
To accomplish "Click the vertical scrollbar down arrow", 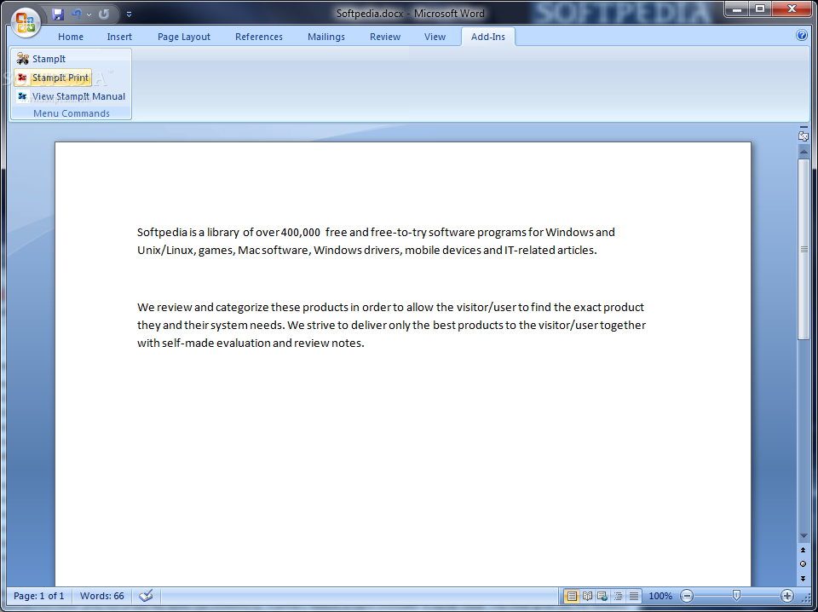I will pos(804,536).
